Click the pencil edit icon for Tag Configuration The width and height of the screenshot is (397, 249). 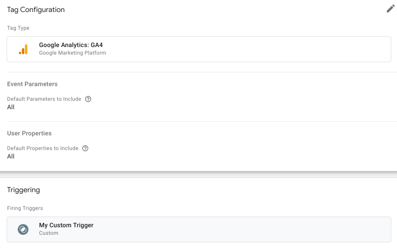[390, 9]
